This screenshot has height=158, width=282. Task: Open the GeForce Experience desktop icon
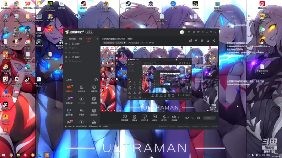(50, 6)
